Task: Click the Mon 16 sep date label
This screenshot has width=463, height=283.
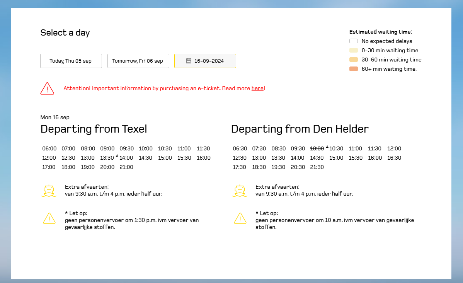Action: point(55,117)
